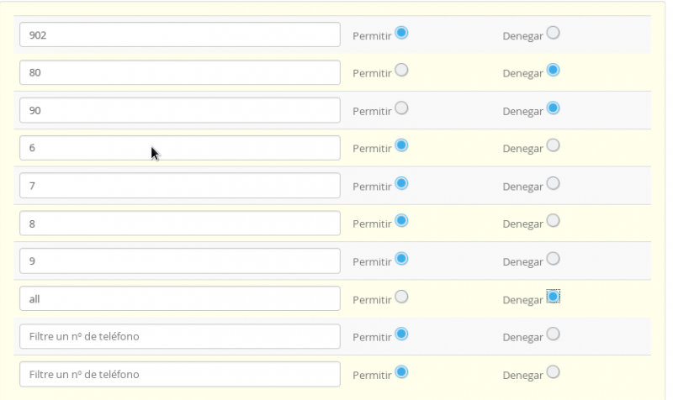
Task: Focus the filter field containing 6
Action: 179,148
